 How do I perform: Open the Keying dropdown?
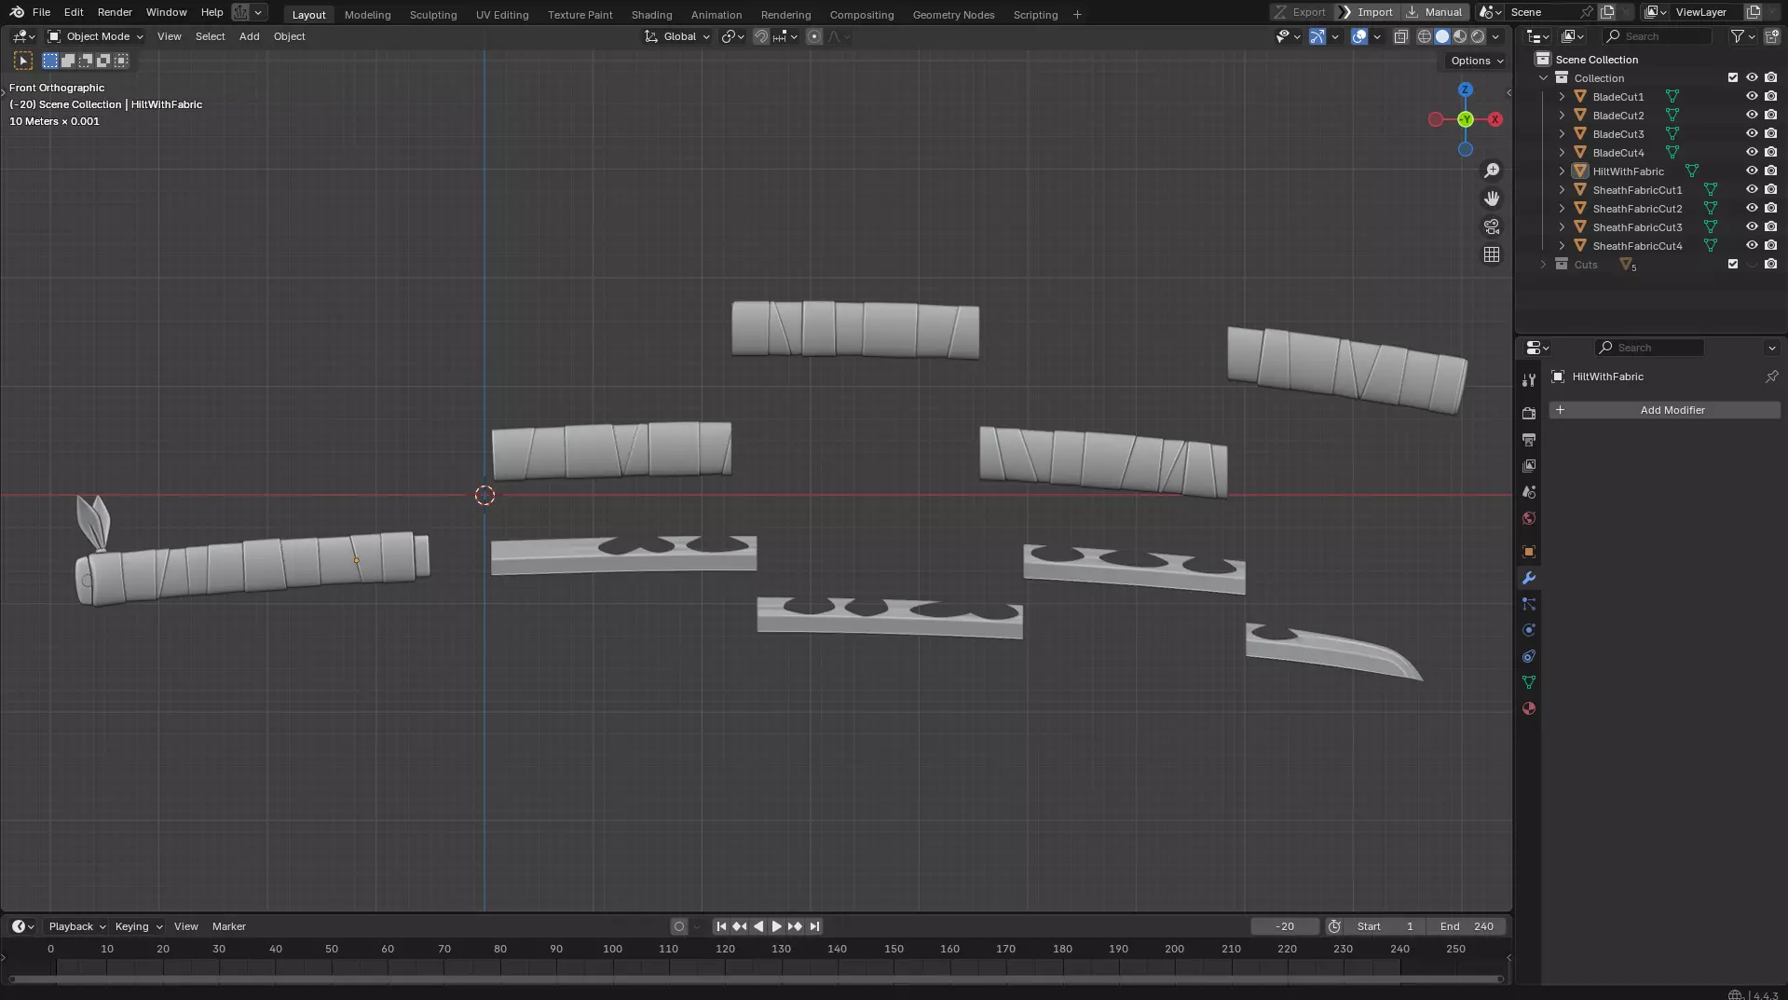[x=138, y=926]
